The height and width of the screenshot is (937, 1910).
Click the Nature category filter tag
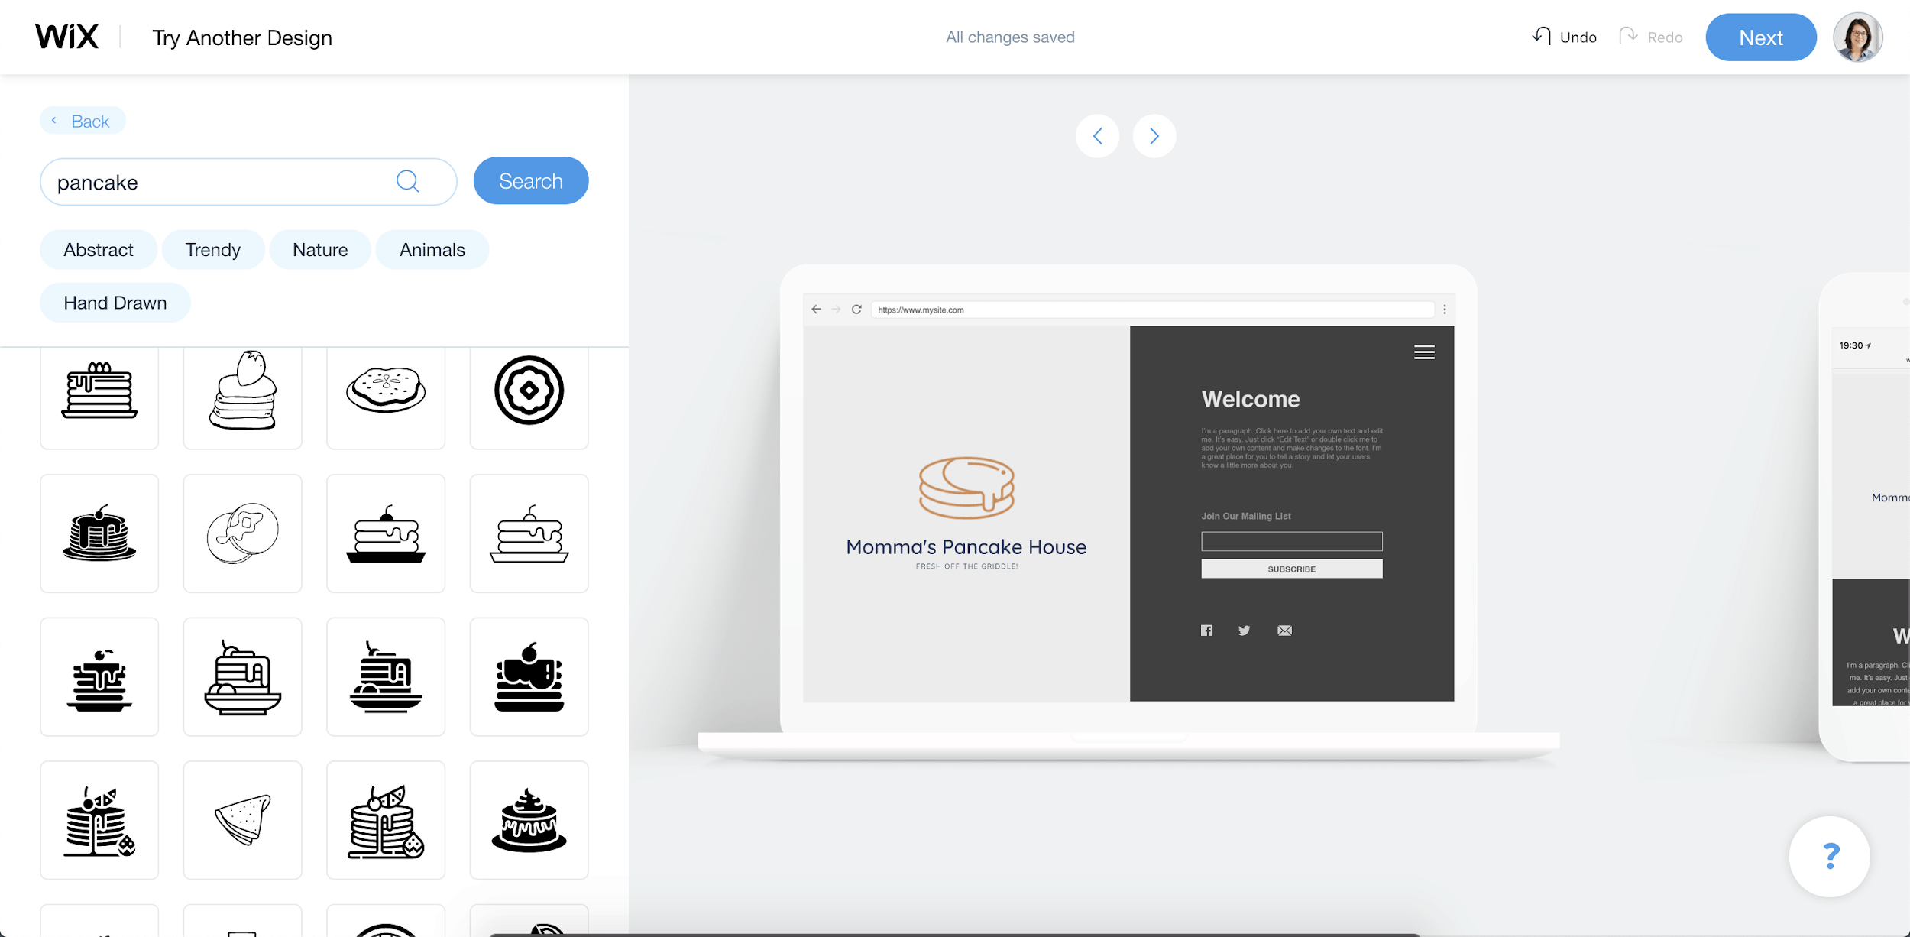(320, 248)
